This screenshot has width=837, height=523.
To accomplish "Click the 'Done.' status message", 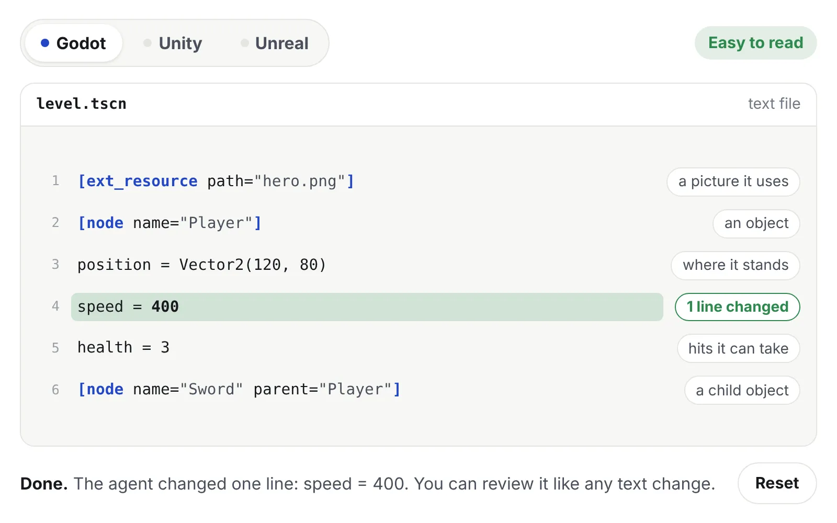I will pos(367,484).
